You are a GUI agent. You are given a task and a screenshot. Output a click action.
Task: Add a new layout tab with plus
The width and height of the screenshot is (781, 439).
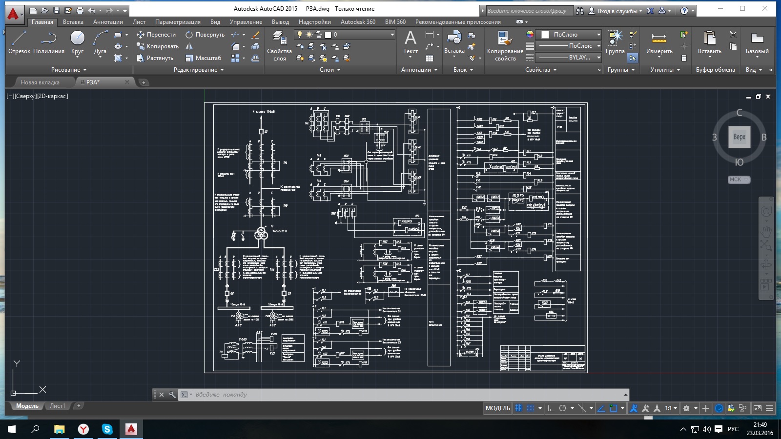(x=79, y=406)
